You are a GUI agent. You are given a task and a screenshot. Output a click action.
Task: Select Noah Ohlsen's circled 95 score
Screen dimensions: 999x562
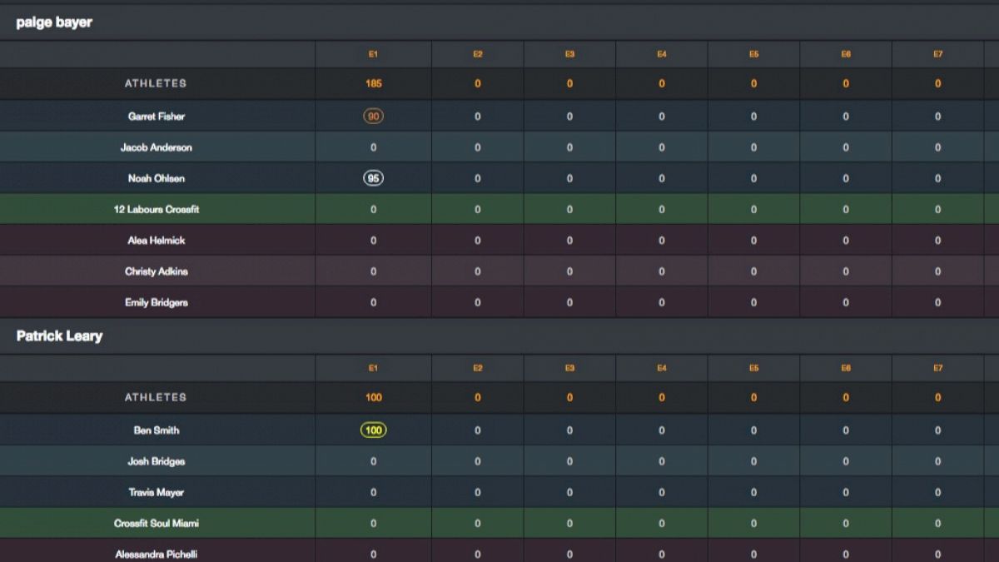[373, 178]
